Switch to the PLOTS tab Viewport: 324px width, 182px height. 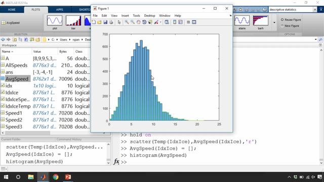click(x=36, y=10)
